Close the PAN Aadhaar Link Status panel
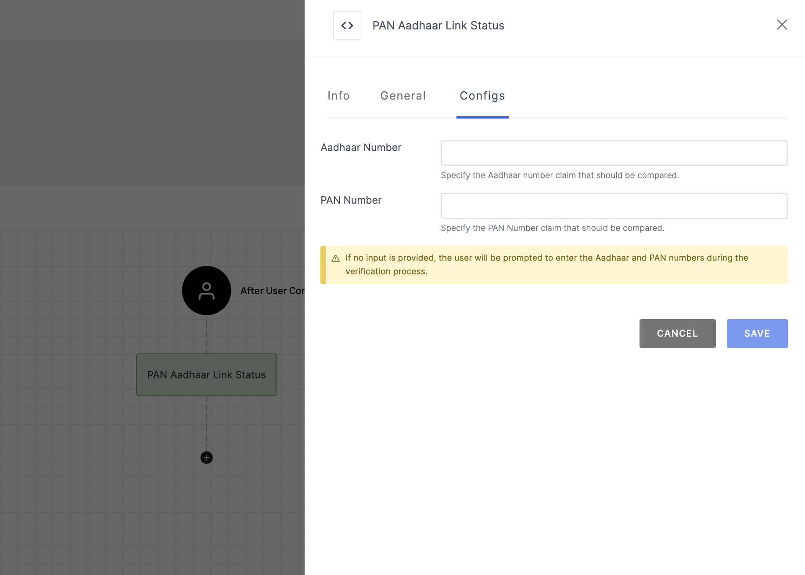This screenshot has width=805, height=575. coord(782,25)
